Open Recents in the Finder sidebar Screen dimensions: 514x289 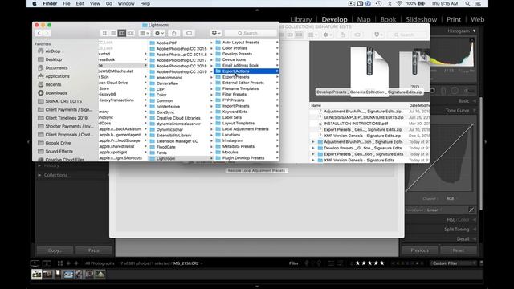[53, 84]
